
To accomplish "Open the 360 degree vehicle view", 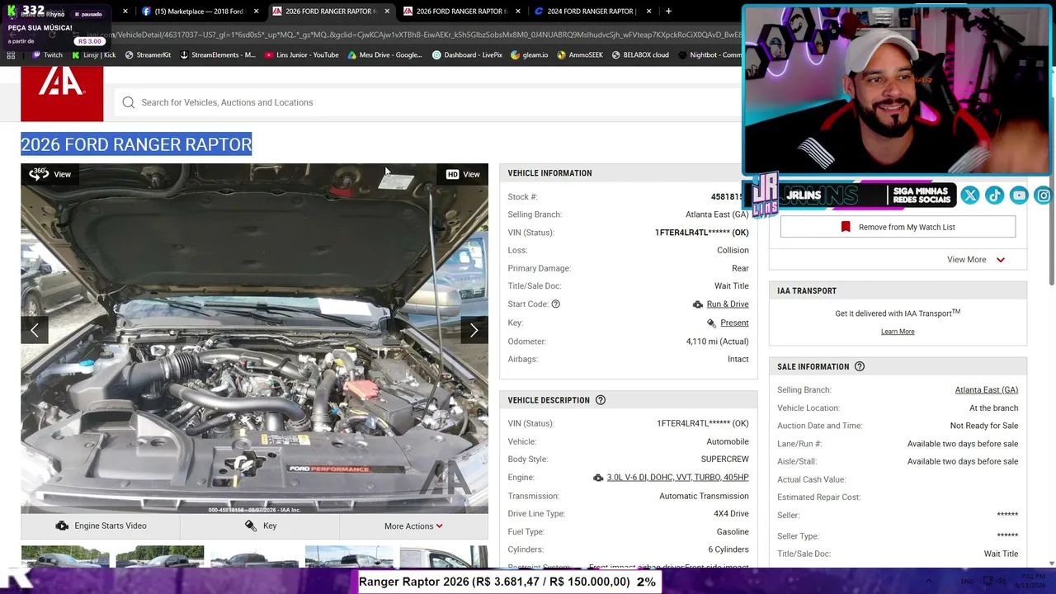I will click(49, 174).
